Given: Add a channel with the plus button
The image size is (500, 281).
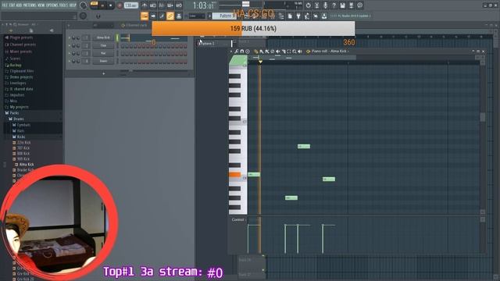Looking at the screenshot, I should [104, 73].
